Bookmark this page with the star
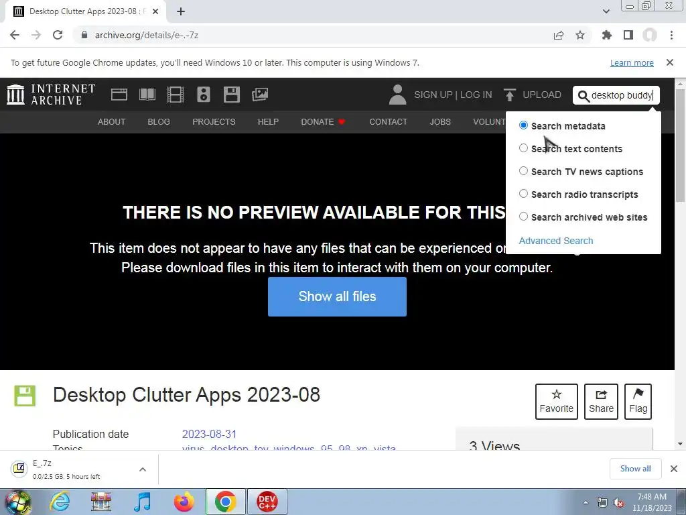Image resolution: width=686 pixels, height=515 pixels. (x=580, y=35)
